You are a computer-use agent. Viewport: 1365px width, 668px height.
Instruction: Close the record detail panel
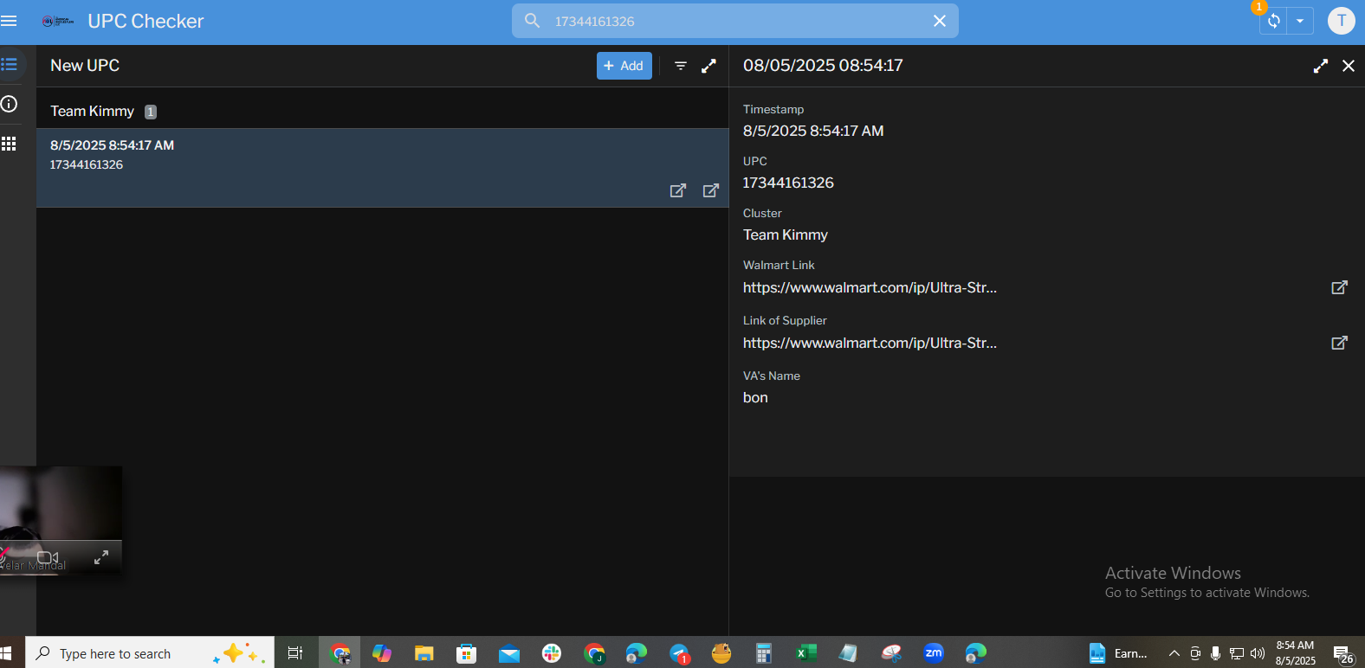coord(1349,66)
